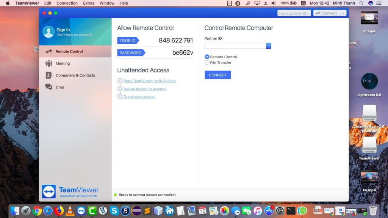
Task: Click the Insert partner ID field in title bar
Action: point(294,13)
